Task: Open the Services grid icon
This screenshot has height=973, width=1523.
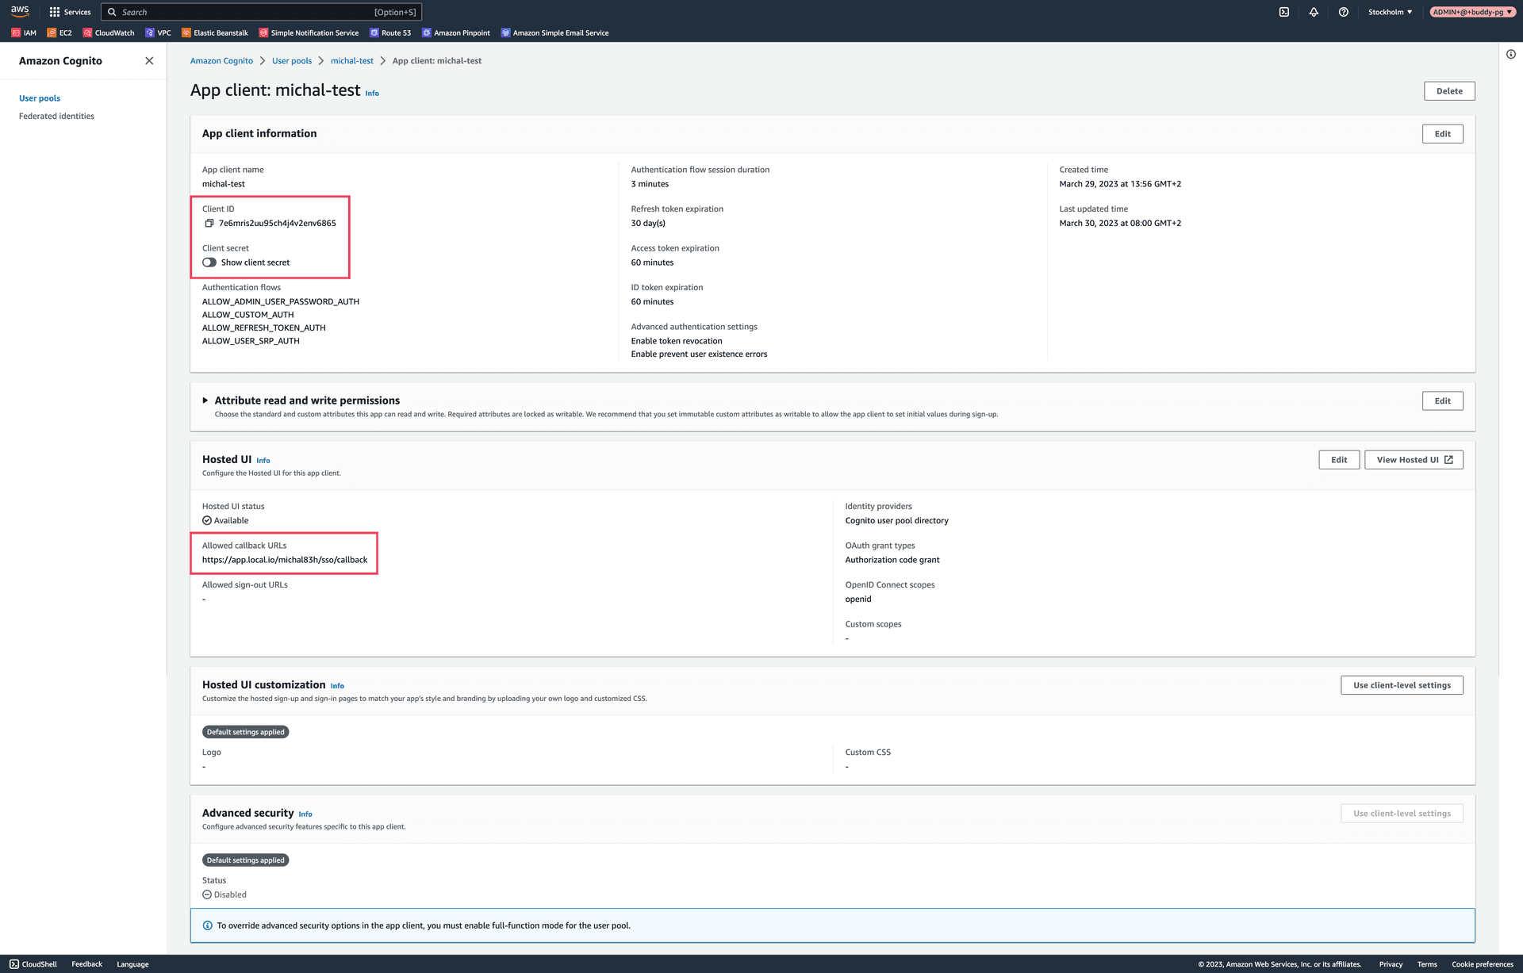Action: (55, 12)
